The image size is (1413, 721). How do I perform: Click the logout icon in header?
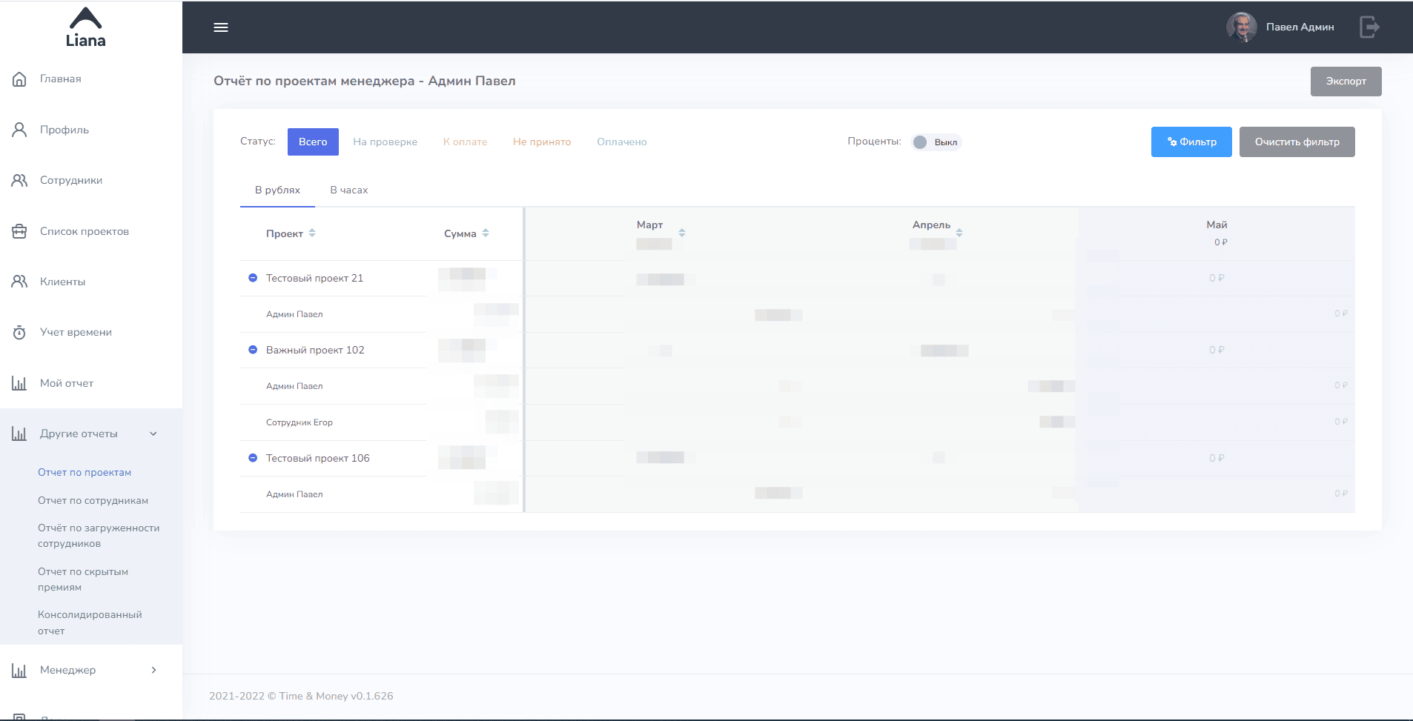click(1369, 27)
